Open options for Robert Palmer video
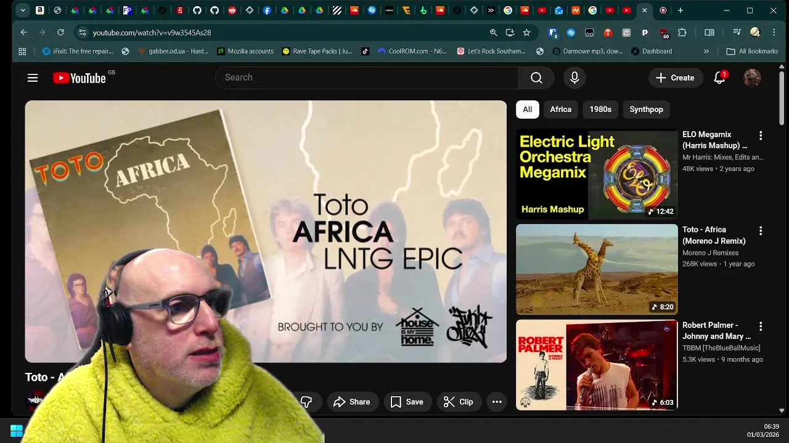 pos(761,326)
